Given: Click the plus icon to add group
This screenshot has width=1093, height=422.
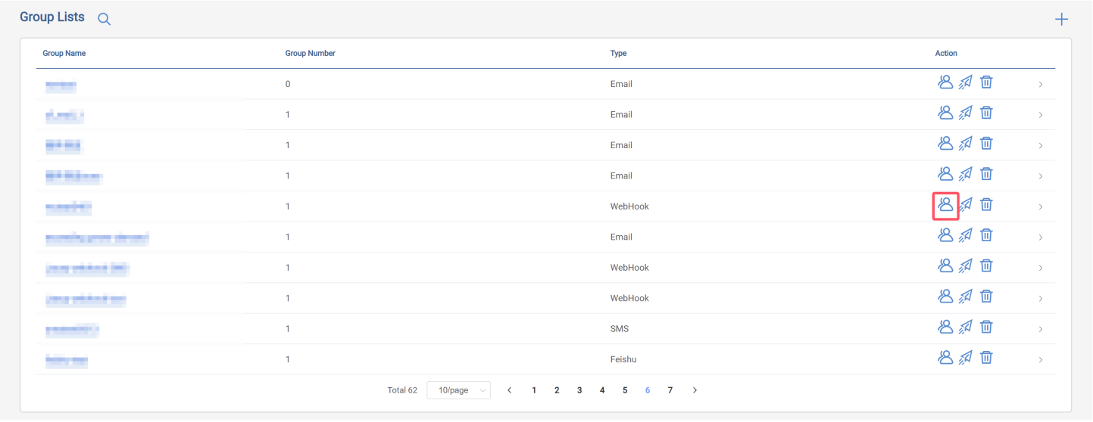Looking at the screenshot, I should point(1061,20).
